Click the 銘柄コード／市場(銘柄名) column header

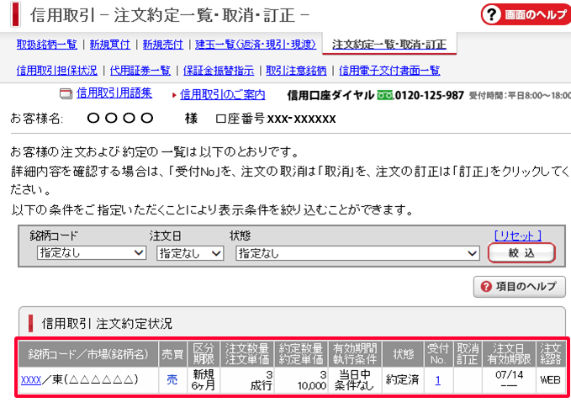(88, 354)
